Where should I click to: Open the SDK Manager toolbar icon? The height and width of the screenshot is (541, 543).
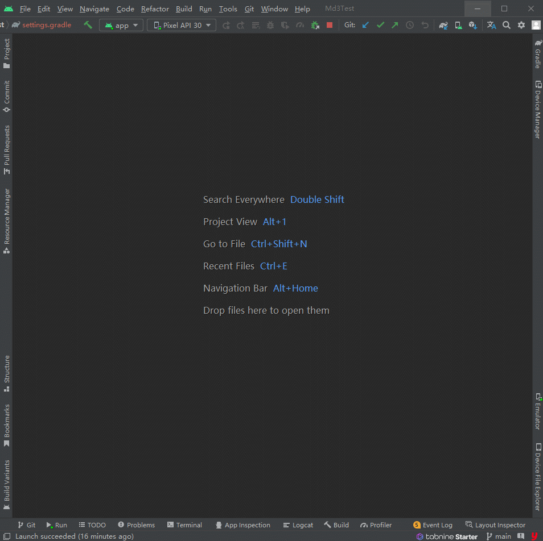473,25
